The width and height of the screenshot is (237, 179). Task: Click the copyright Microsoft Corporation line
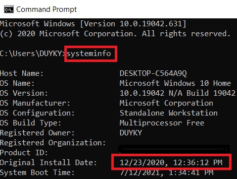coord(115,34)
